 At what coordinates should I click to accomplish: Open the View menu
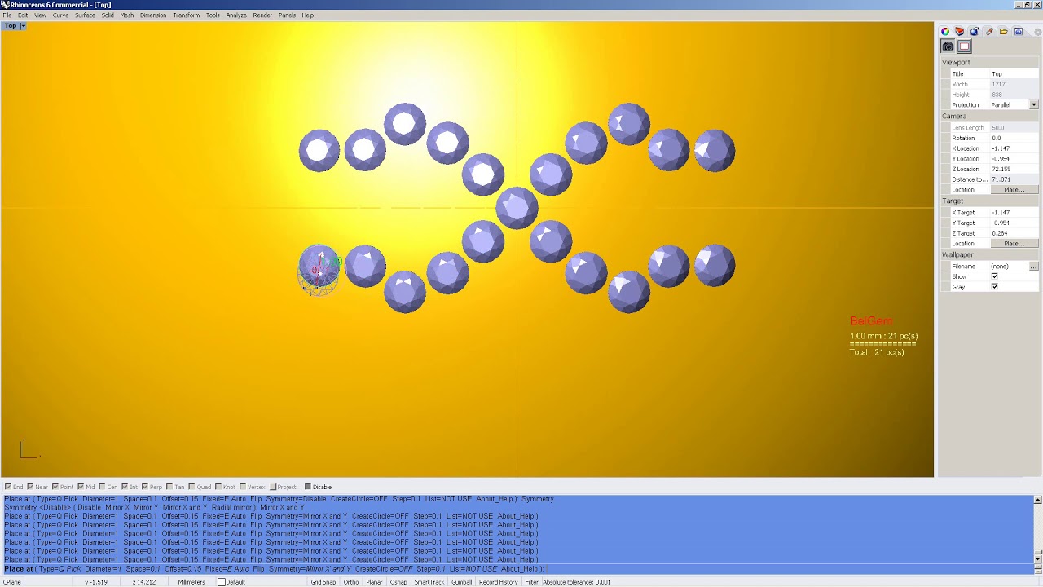pos(40,15)
